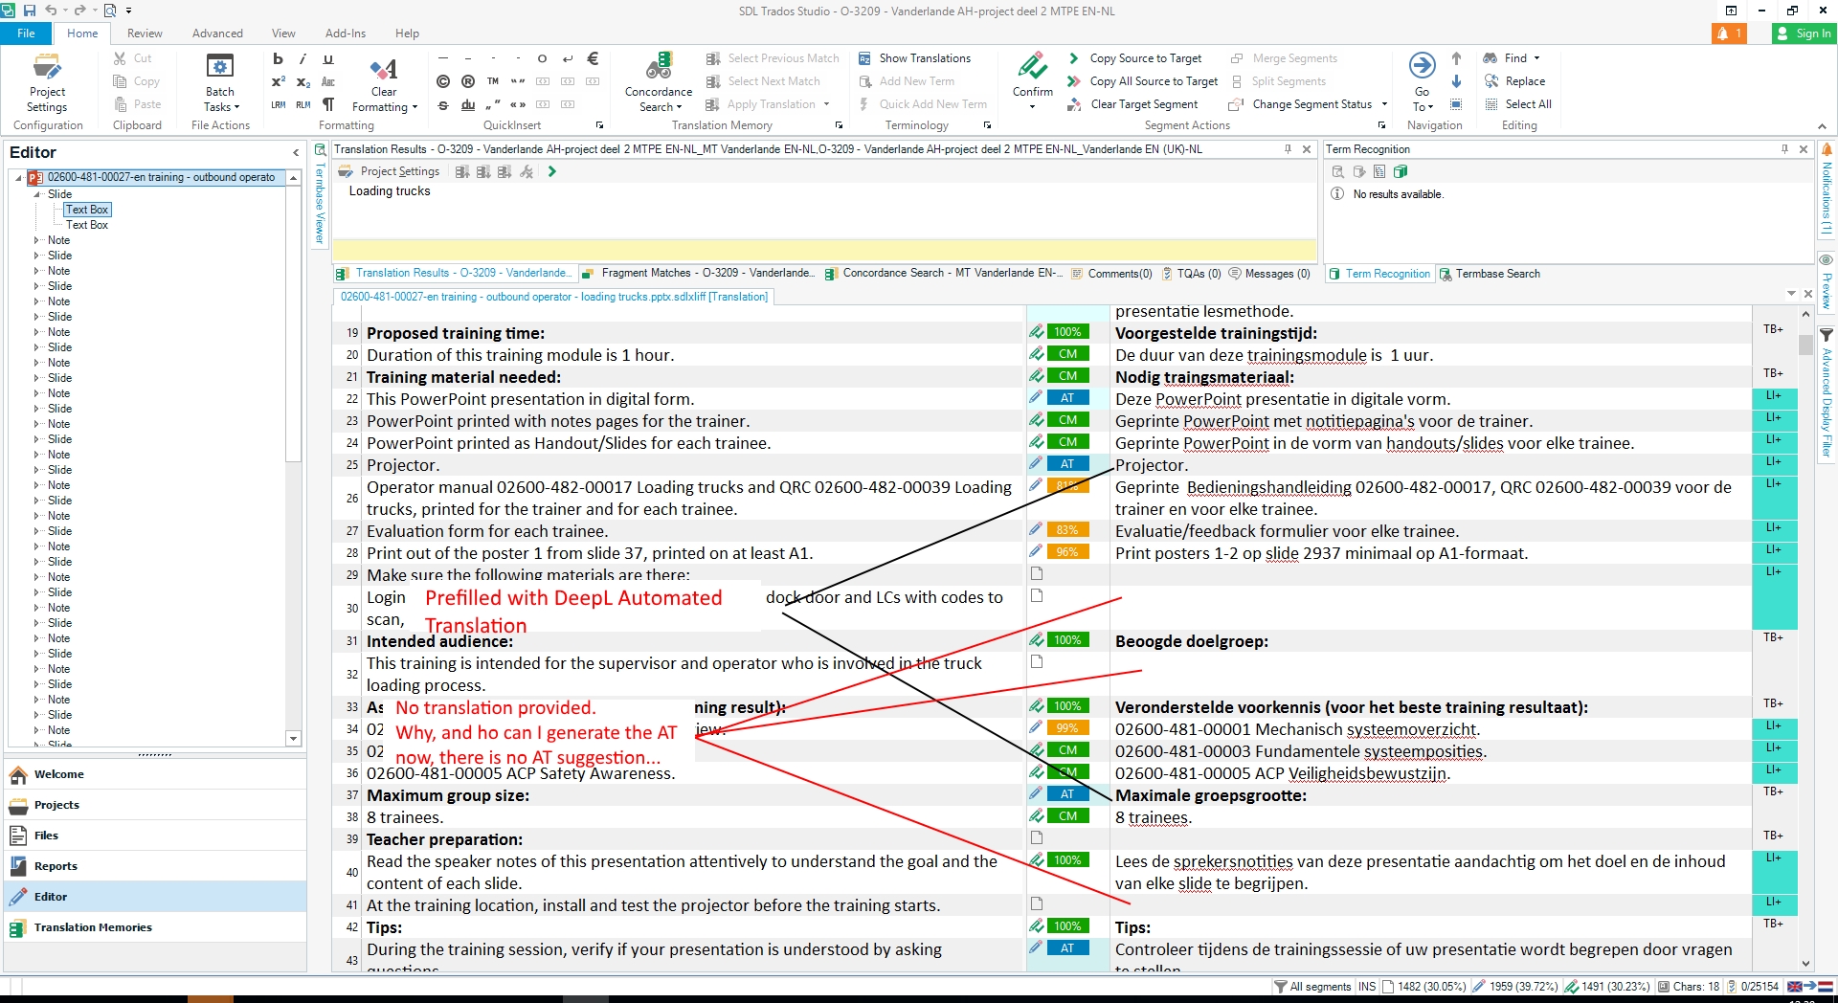Open Project Settings in the ribbon
1838x1003 pixels.
(x=47, y=82)
